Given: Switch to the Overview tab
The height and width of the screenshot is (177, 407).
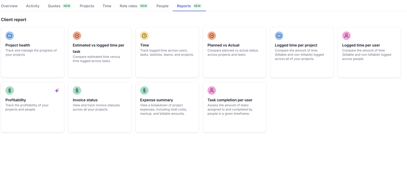Looking at the screenshot, I should pyautogui.click(x=9, y=6).
